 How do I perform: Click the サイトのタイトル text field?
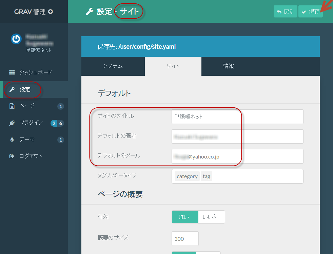pos(237,117)
